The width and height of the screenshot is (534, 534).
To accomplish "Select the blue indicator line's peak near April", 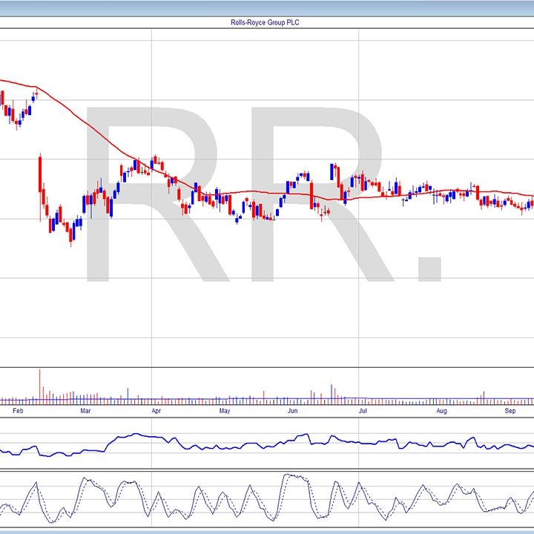I will (137, 435).
